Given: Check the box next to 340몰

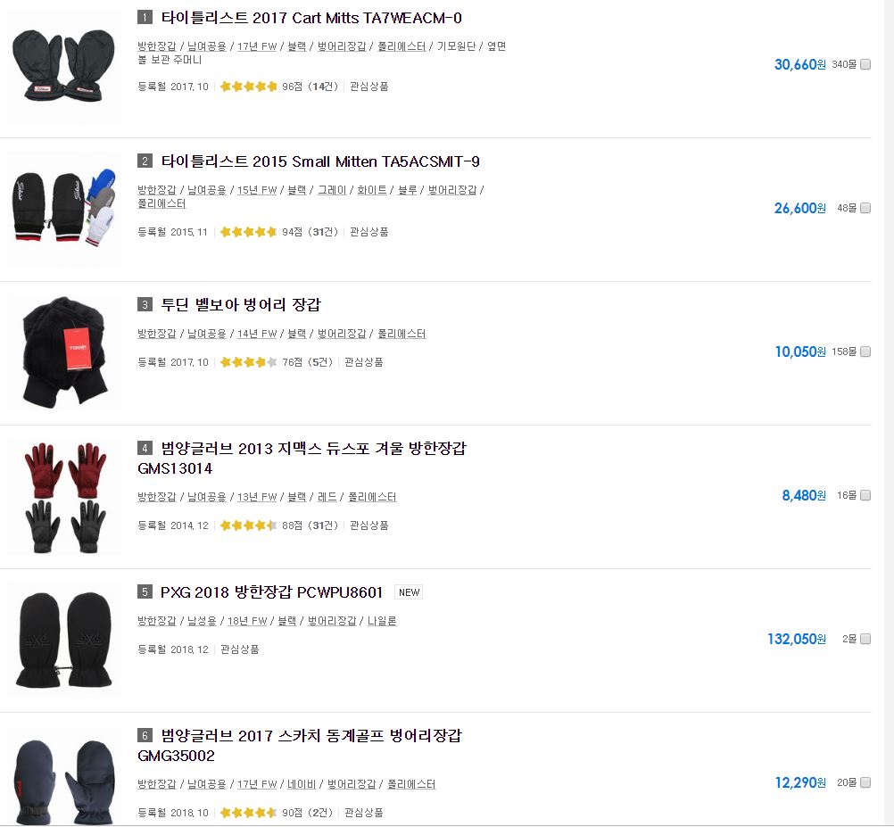Looking at the screenshot, I should point(865,64).
